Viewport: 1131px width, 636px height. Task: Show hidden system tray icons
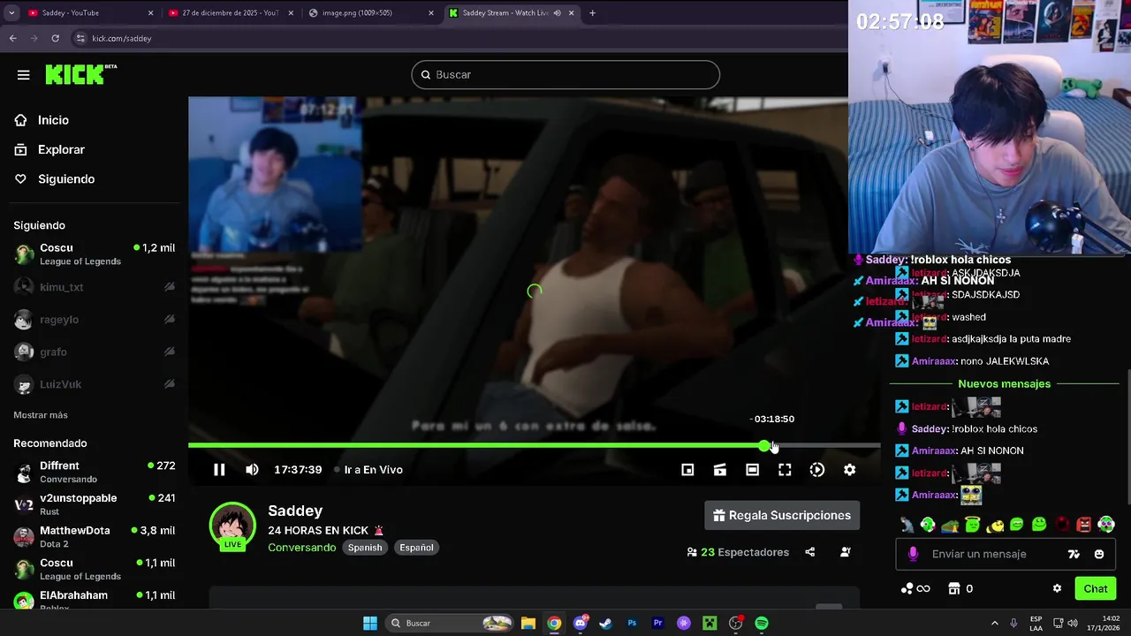click(x=994, y=624)
